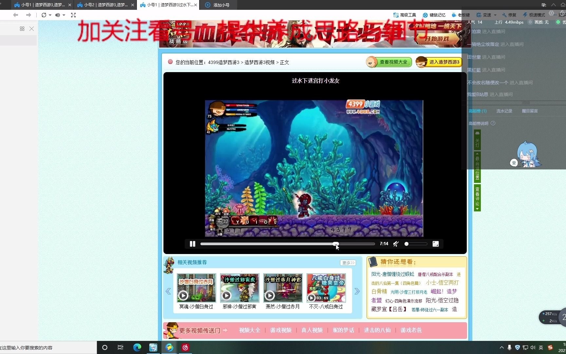The width and height of the screenshot is (566, 354).
Task: Open 高级工具 advanced tools
Action: pyautogui.click(x=405, y=15)
